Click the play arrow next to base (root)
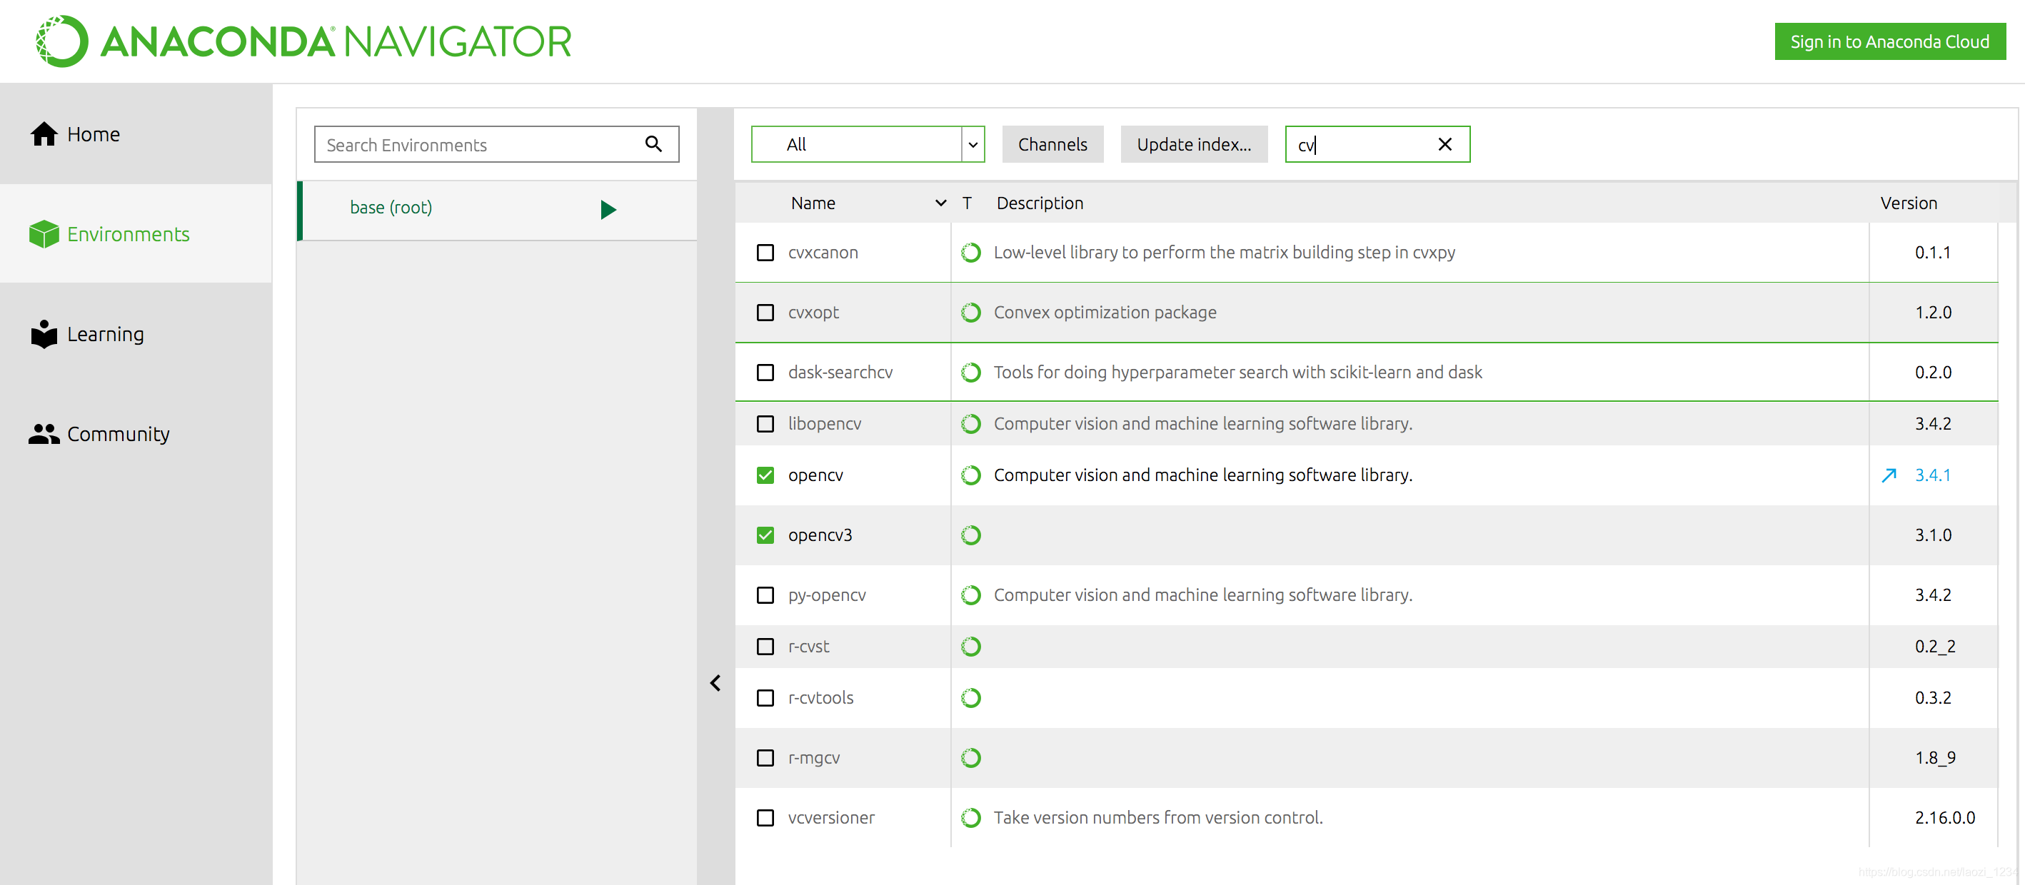 [608, 209]
